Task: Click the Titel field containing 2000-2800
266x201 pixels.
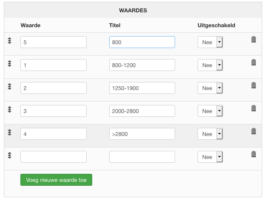Action: point(142,111)
